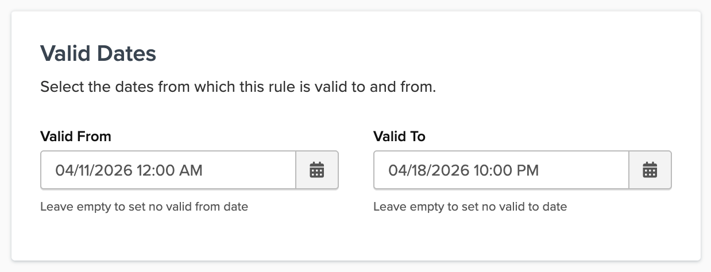
Task: Open the Valid To calendar picker
Action: point(650,170)
